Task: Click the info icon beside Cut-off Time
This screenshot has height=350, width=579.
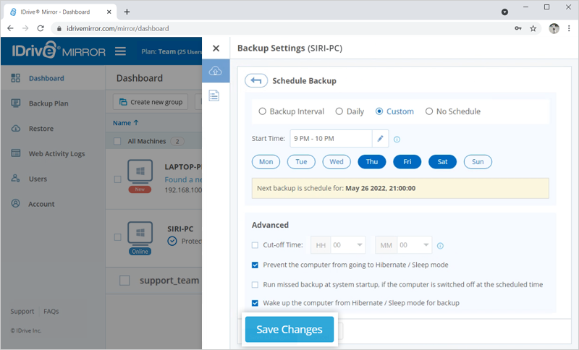Action: 440,246
